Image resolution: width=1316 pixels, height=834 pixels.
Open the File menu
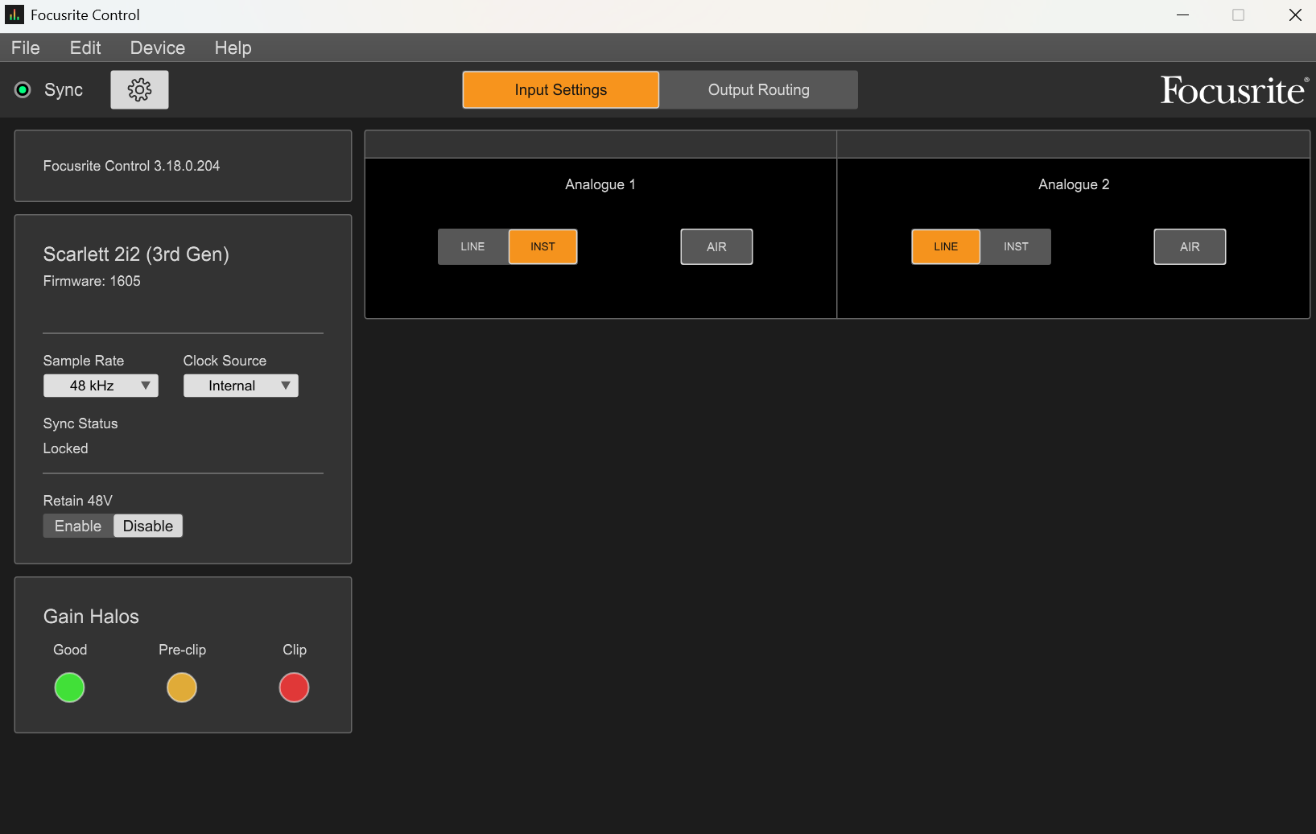[x=26, y=47]
